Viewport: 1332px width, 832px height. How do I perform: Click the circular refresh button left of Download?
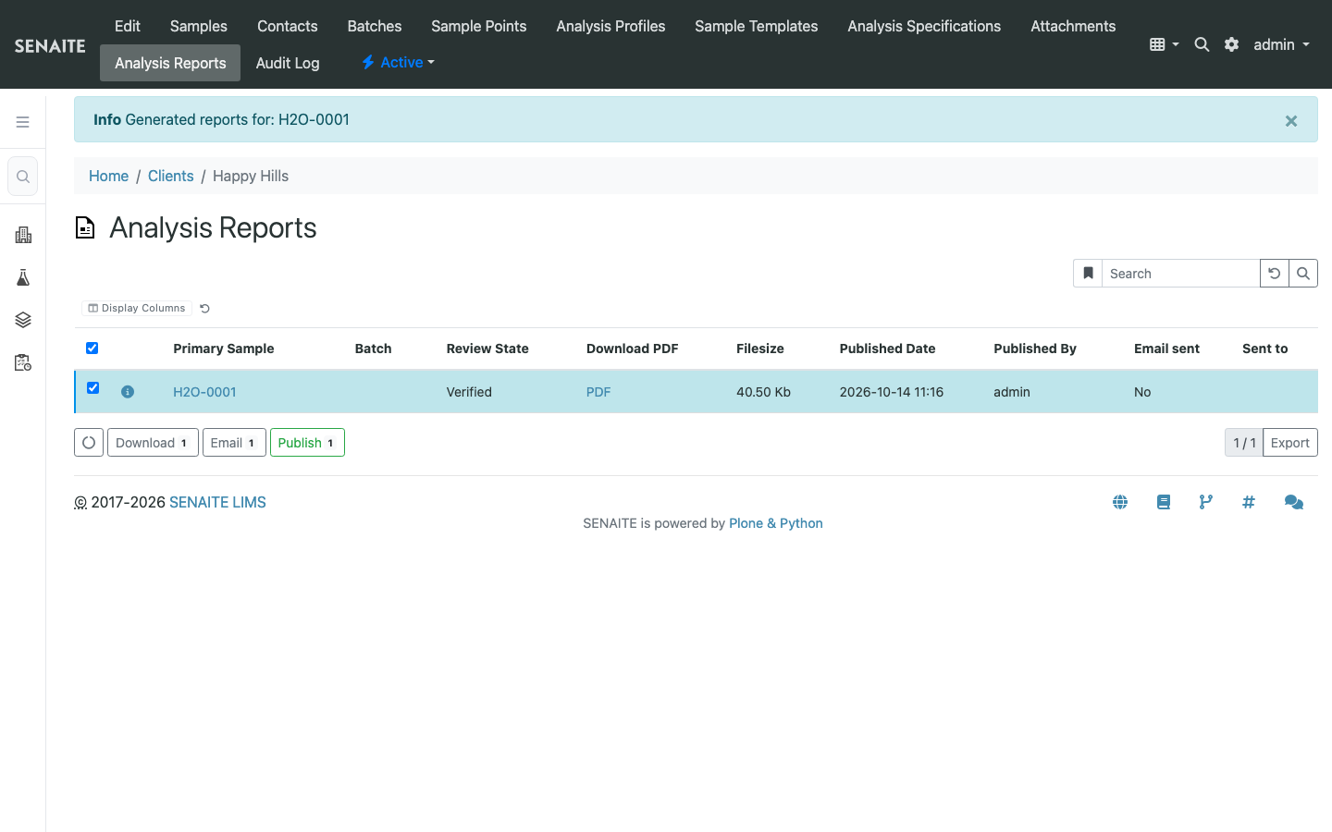click(x=89, y=443)
